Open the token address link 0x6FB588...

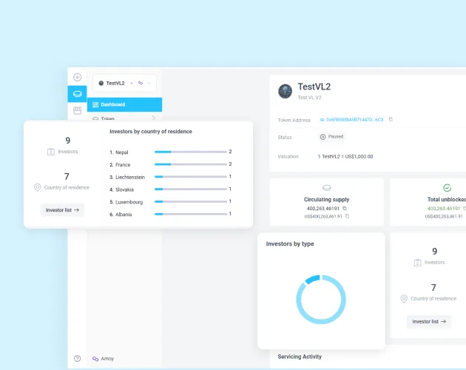click(354, 120)
